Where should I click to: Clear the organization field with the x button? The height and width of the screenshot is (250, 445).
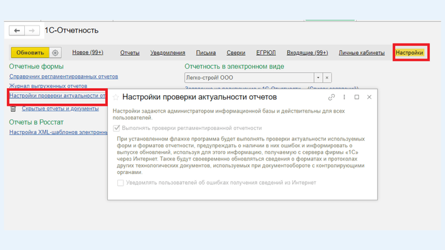[x=327, y=78]
